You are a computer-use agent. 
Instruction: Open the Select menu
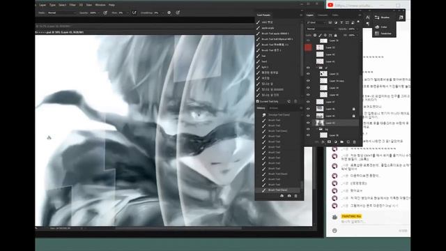(x=62, y=5)
